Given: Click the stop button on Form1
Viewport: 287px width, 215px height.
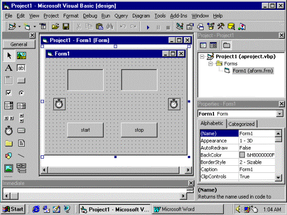Looking at the screenshot, I should tap(139, 130).
